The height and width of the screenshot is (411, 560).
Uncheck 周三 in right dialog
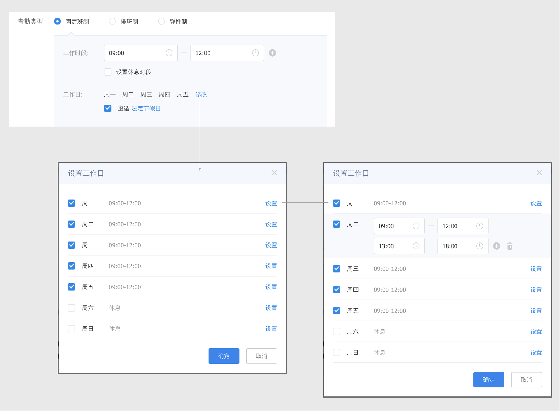tap(337, 269)
